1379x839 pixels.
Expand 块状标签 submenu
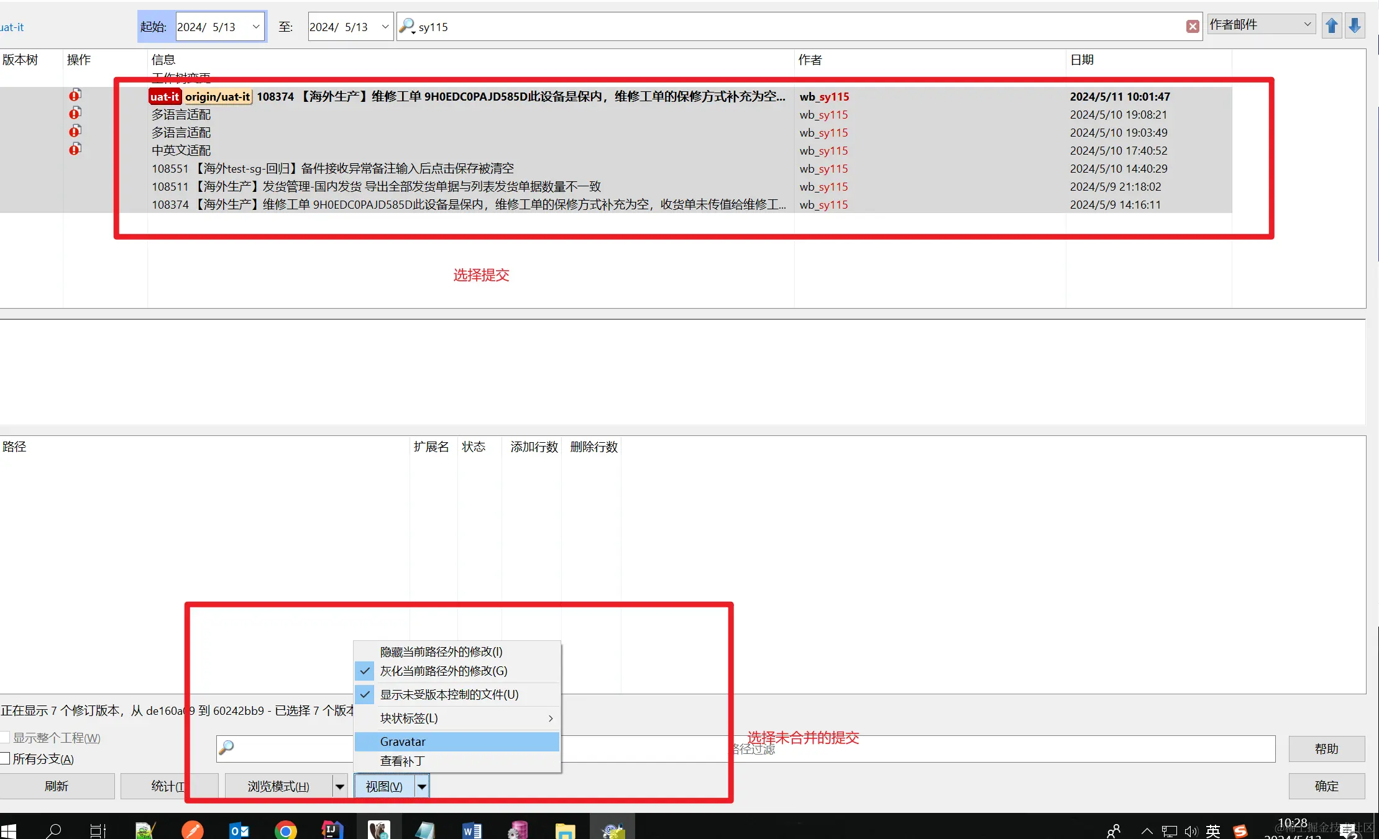457,718
